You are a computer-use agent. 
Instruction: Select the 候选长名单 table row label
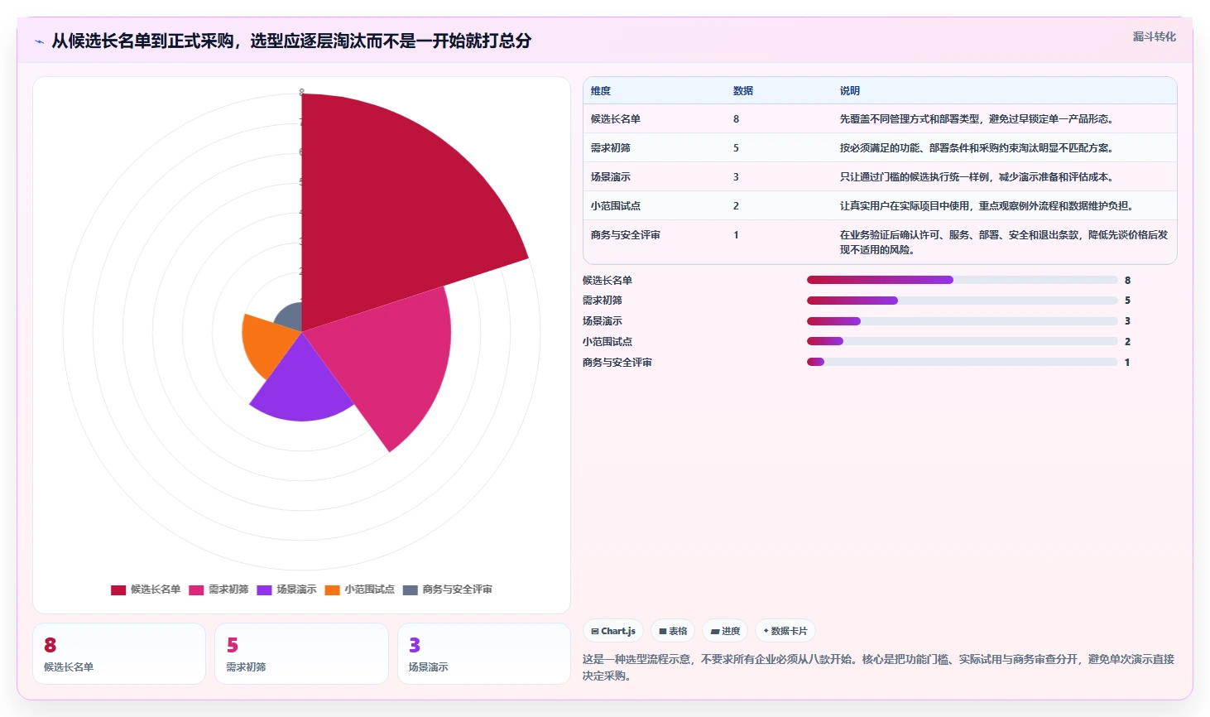(x=616, y=119)
